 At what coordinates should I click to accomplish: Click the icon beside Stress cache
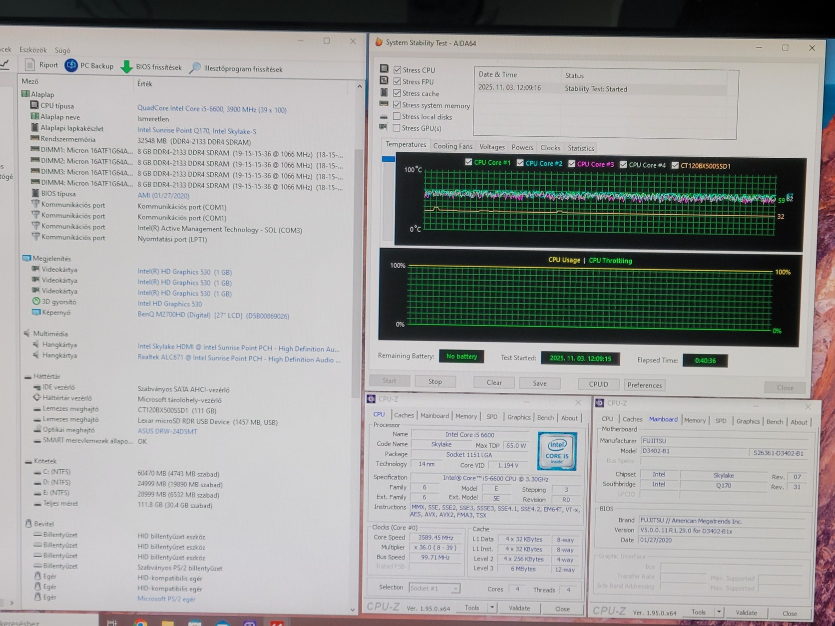point(384,92)
